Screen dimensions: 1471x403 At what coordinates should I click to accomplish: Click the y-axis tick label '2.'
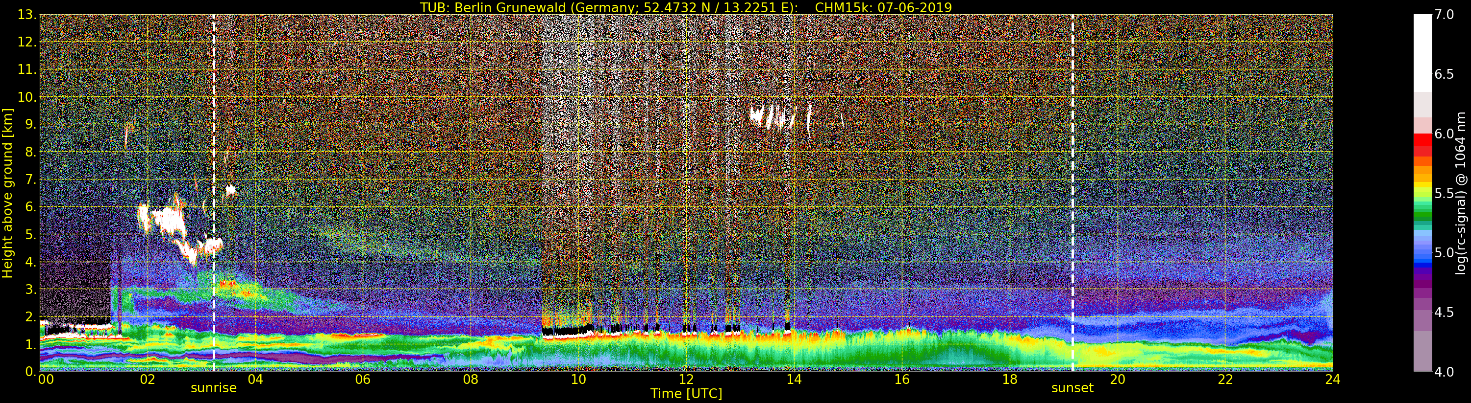(31, 317)
